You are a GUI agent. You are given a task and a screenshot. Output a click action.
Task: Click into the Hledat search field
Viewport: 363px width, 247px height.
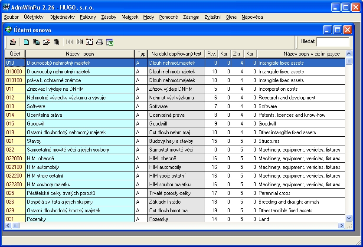pos(333,42)
